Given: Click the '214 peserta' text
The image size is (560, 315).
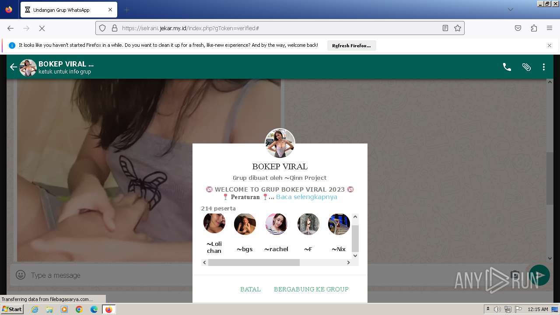Looking at the screenshot, I should 218,208.
